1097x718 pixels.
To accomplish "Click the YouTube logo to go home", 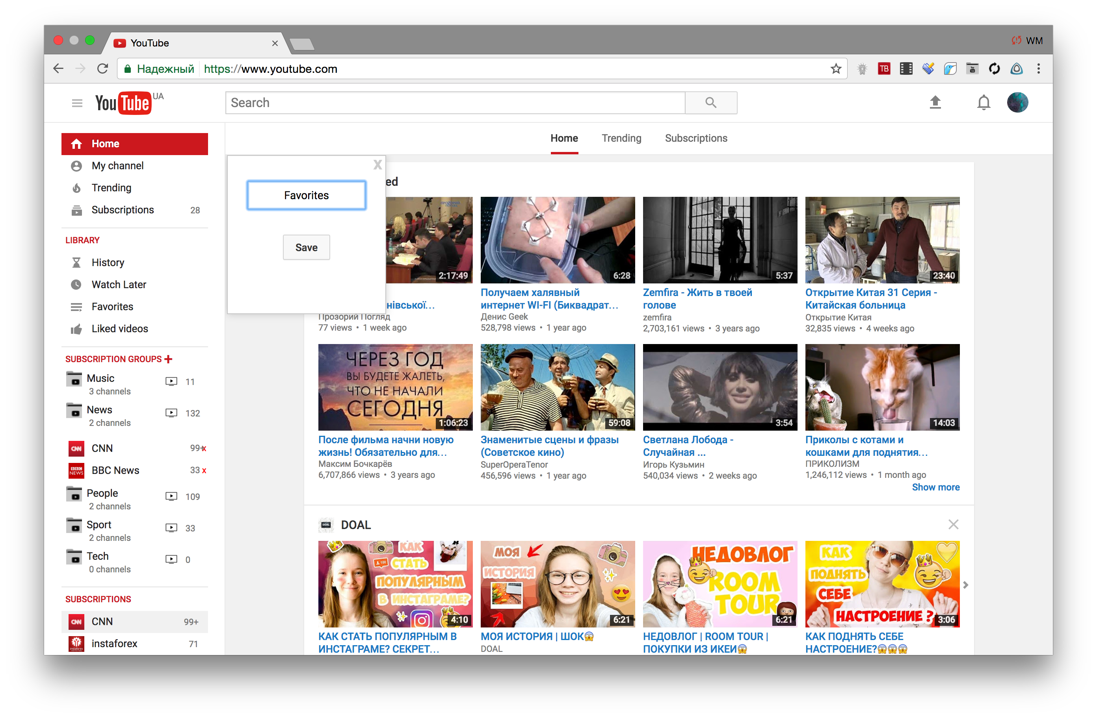I will [123, 102].
